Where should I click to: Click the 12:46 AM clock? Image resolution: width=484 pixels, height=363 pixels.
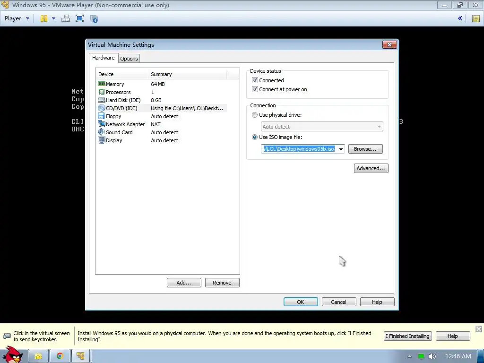pyautogui.click(x=458, y=356)
